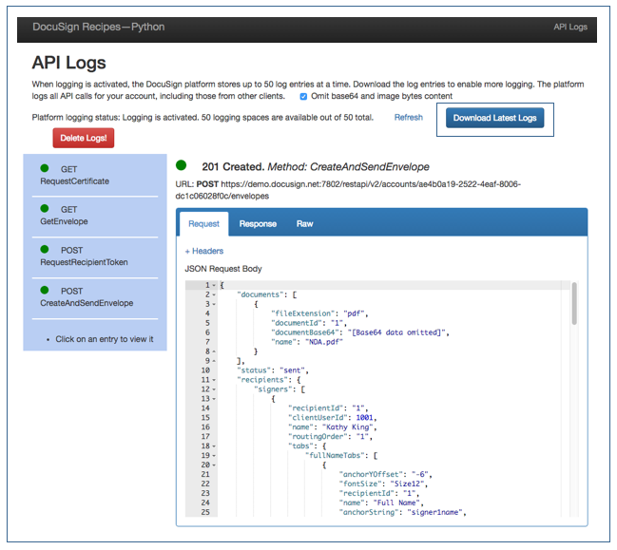Collapse the documents array fold on line 2
Viewport: 617px width, 550px height.
pos(214,294)
